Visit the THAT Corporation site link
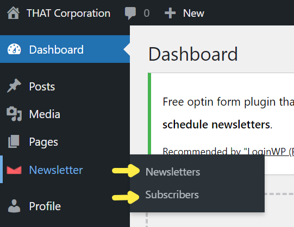294x227 pixels. [68, 14]
